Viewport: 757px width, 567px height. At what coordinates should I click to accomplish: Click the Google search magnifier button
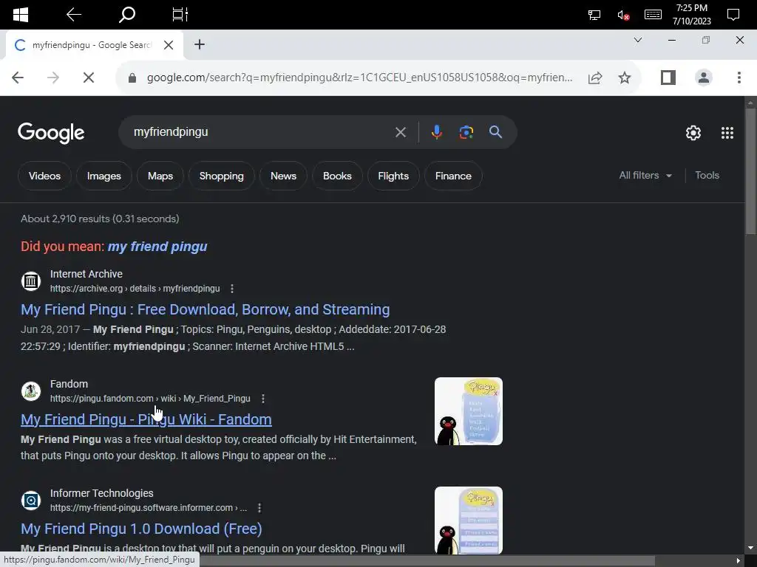[496, 132]
